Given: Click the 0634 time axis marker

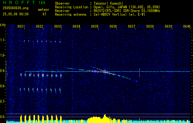Looking at the screenshot, I should tap(76, 26).
